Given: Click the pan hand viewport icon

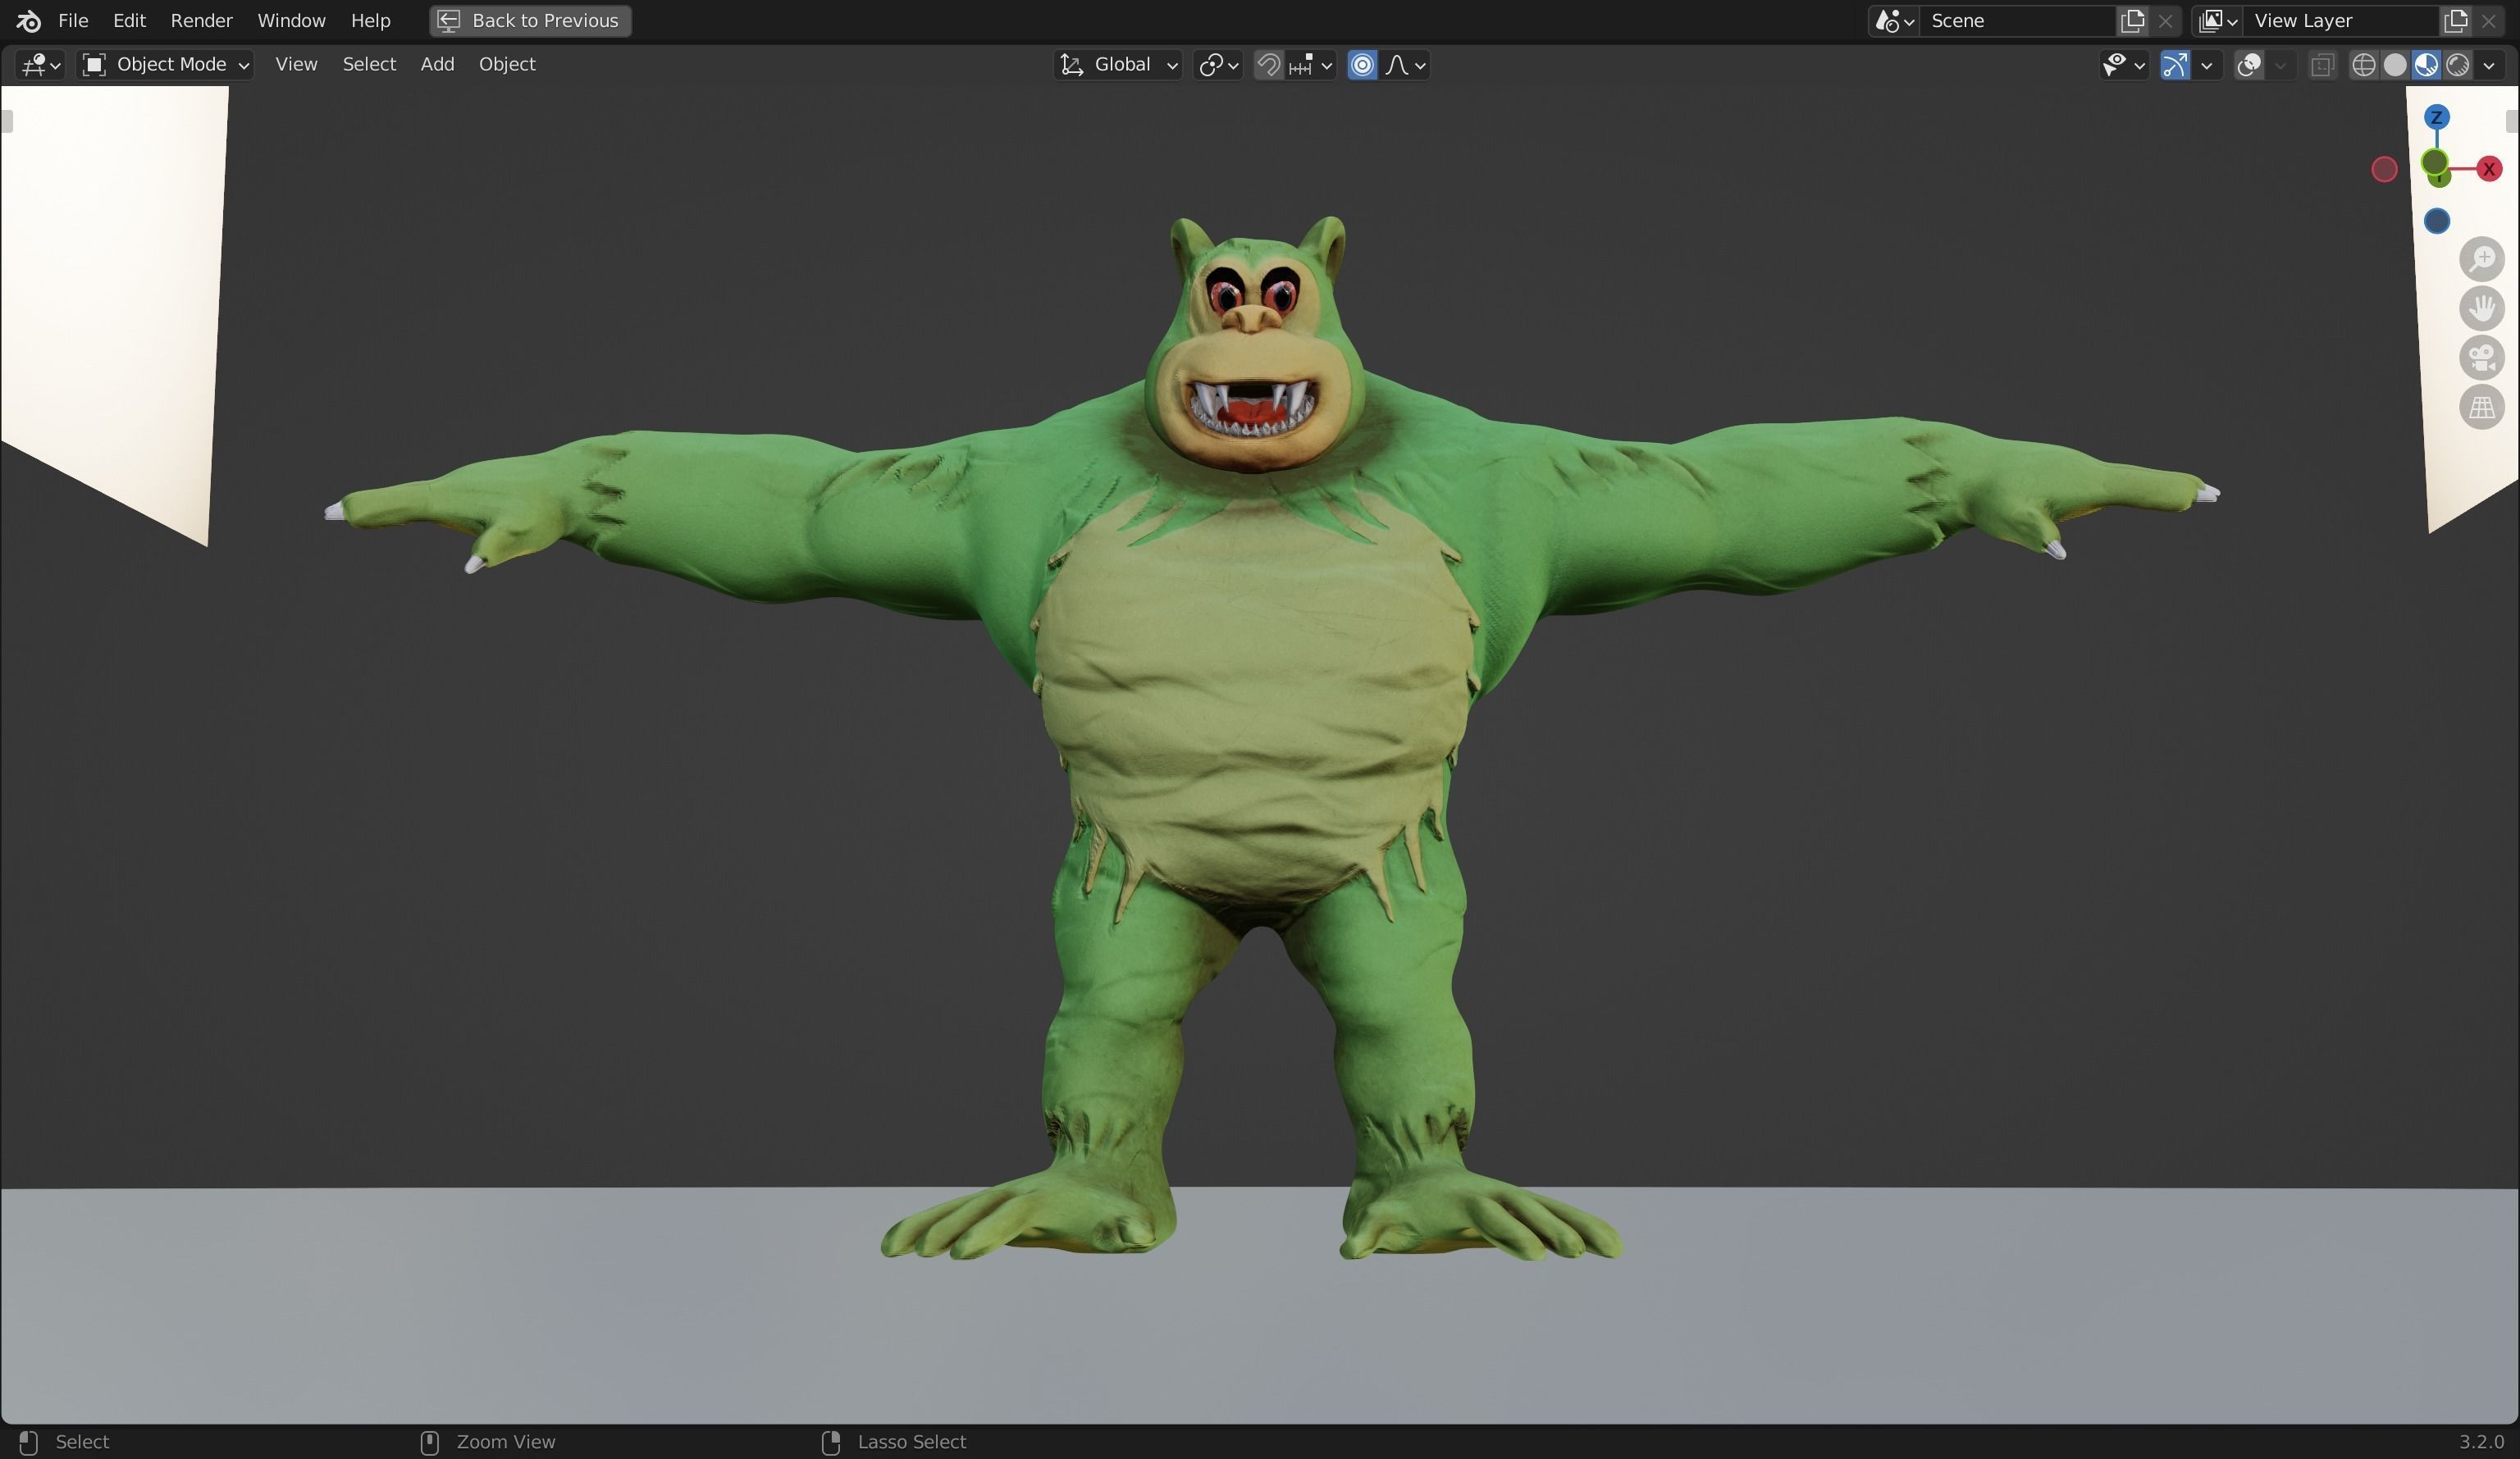Looking at the screenshot, I should (x=2482, y=308).
